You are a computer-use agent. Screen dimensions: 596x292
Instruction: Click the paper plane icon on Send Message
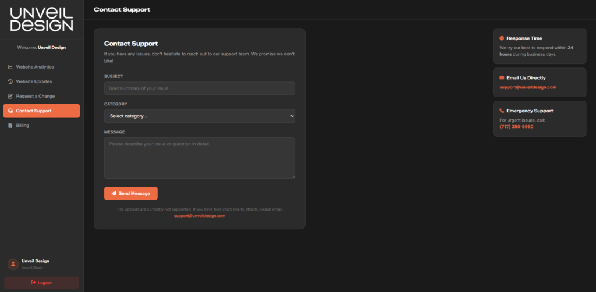[x=113, y=193]
